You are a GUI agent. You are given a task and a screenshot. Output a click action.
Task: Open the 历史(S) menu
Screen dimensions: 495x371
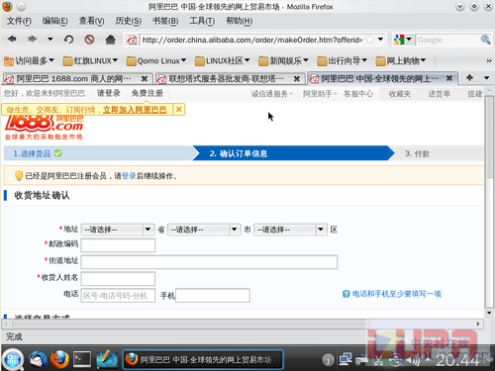[x=128, y=21]
